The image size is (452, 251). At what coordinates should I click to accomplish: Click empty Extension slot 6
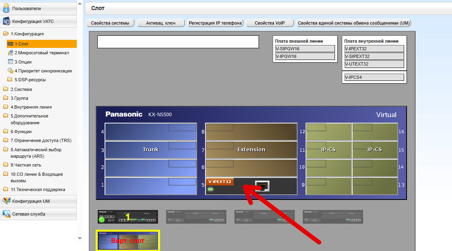[x=251, y=168]
